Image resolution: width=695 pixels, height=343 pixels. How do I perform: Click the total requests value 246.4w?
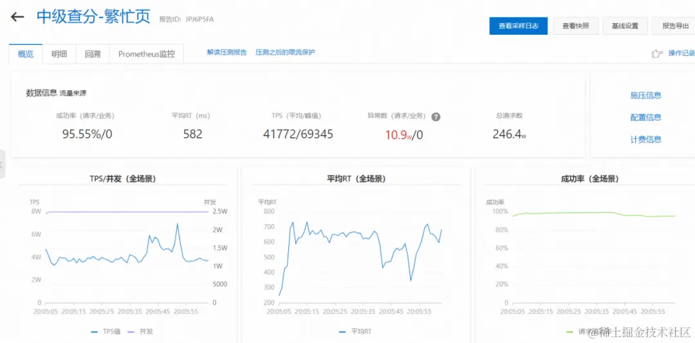(509, 134)
